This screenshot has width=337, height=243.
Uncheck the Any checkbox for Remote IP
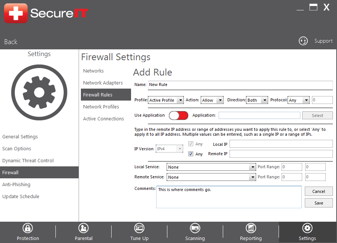[x=191, y=154]
